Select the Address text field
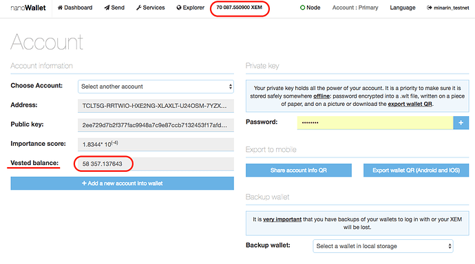The image size is (475, 264). click(x=156, y=106)
